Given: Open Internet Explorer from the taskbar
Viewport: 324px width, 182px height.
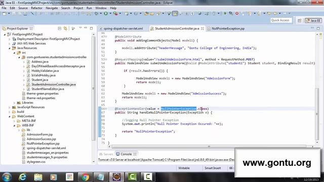Looking at the screenshot, I should pos(22,177).
